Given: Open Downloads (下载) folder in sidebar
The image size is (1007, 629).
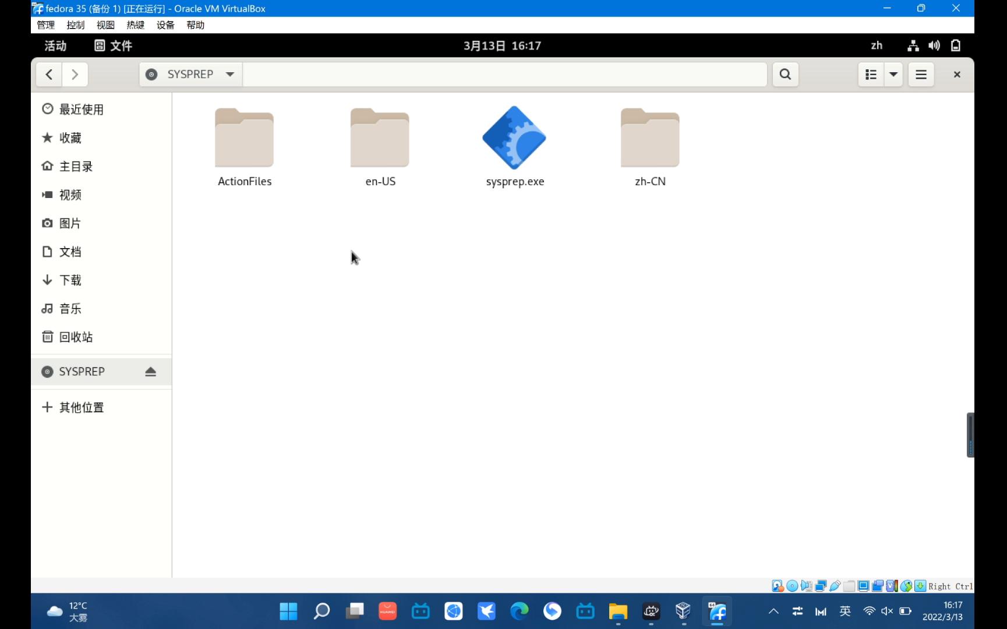Looking at the screenshot, I should pyautogui.click(x=101, y=281).
